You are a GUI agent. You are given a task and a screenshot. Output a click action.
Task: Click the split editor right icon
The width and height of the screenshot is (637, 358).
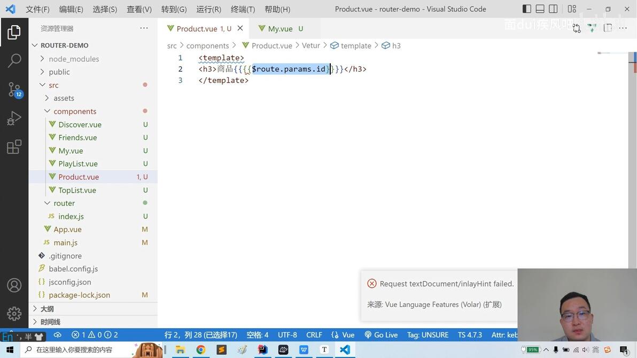608,28
